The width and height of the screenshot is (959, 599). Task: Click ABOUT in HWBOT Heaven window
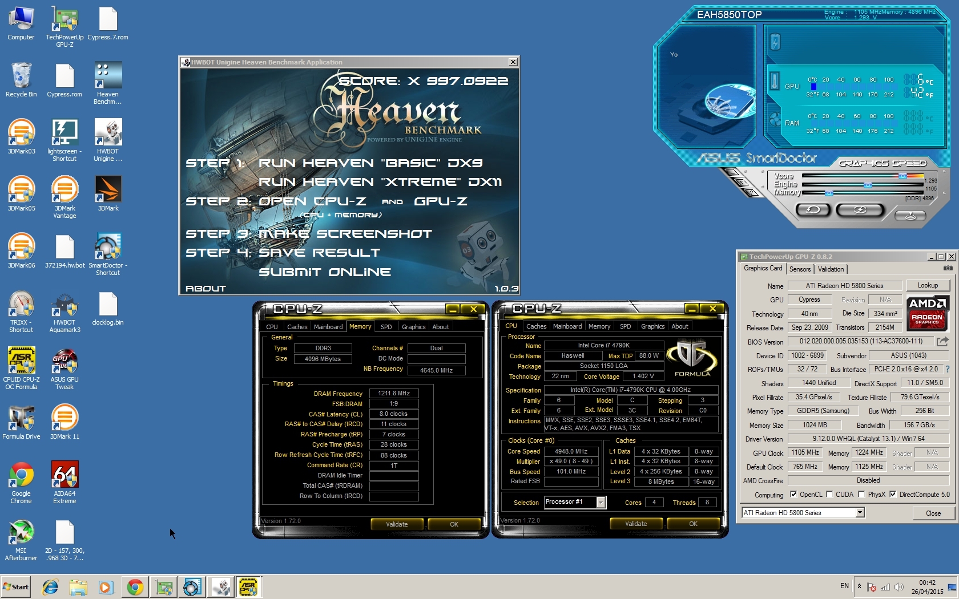205,288
